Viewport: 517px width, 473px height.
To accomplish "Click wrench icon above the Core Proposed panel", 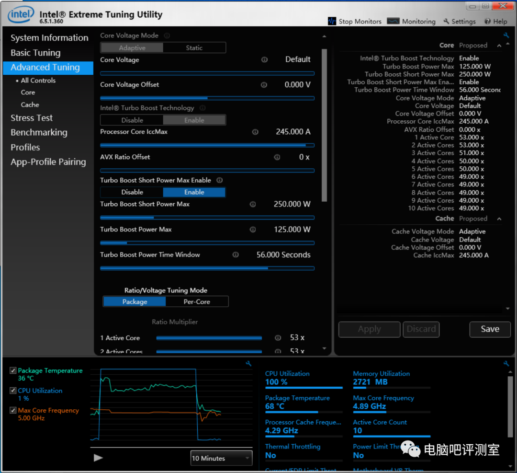I will point(506,35).
